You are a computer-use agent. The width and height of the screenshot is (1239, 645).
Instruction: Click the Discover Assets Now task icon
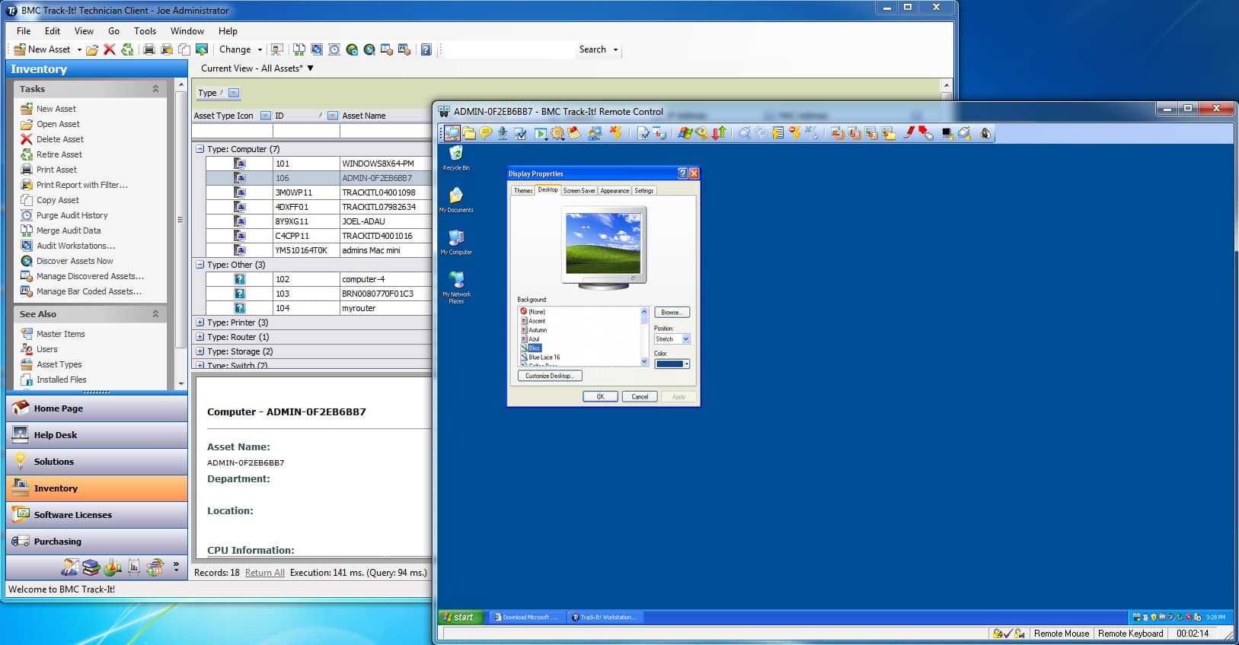pyautogui.click(x=27, y=261)
